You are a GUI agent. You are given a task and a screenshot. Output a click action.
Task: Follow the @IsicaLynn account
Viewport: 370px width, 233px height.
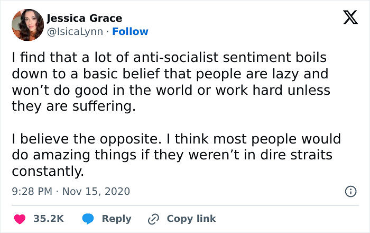131,31
